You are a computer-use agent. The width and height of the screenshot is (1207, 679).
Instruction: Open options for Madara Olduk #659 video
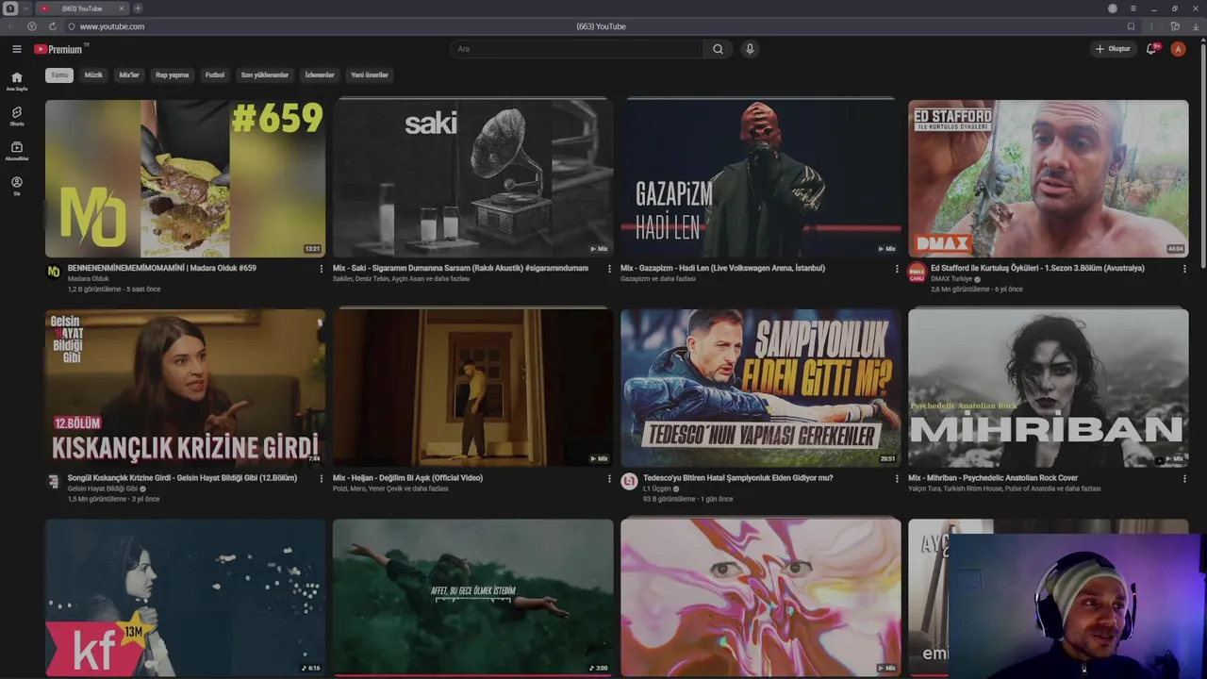(321, 269)
